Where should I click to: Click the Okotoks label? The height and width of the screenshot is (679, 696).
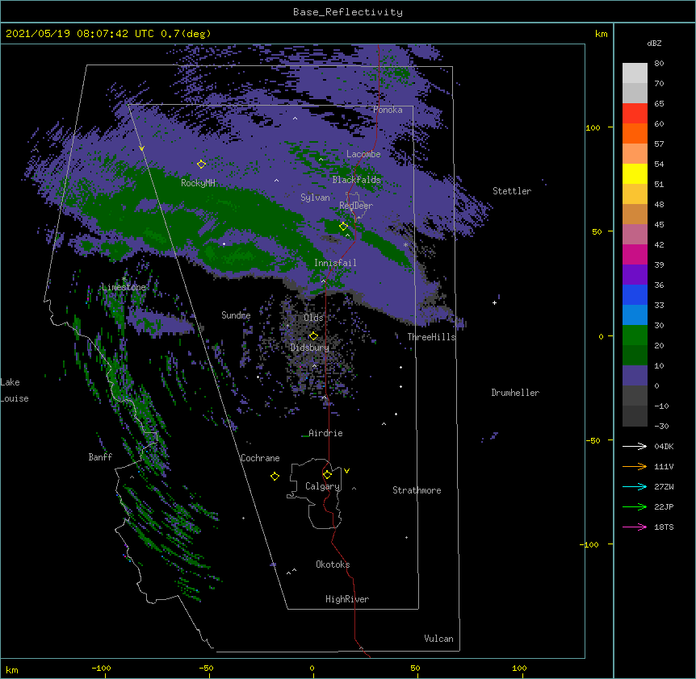(333, 564)
